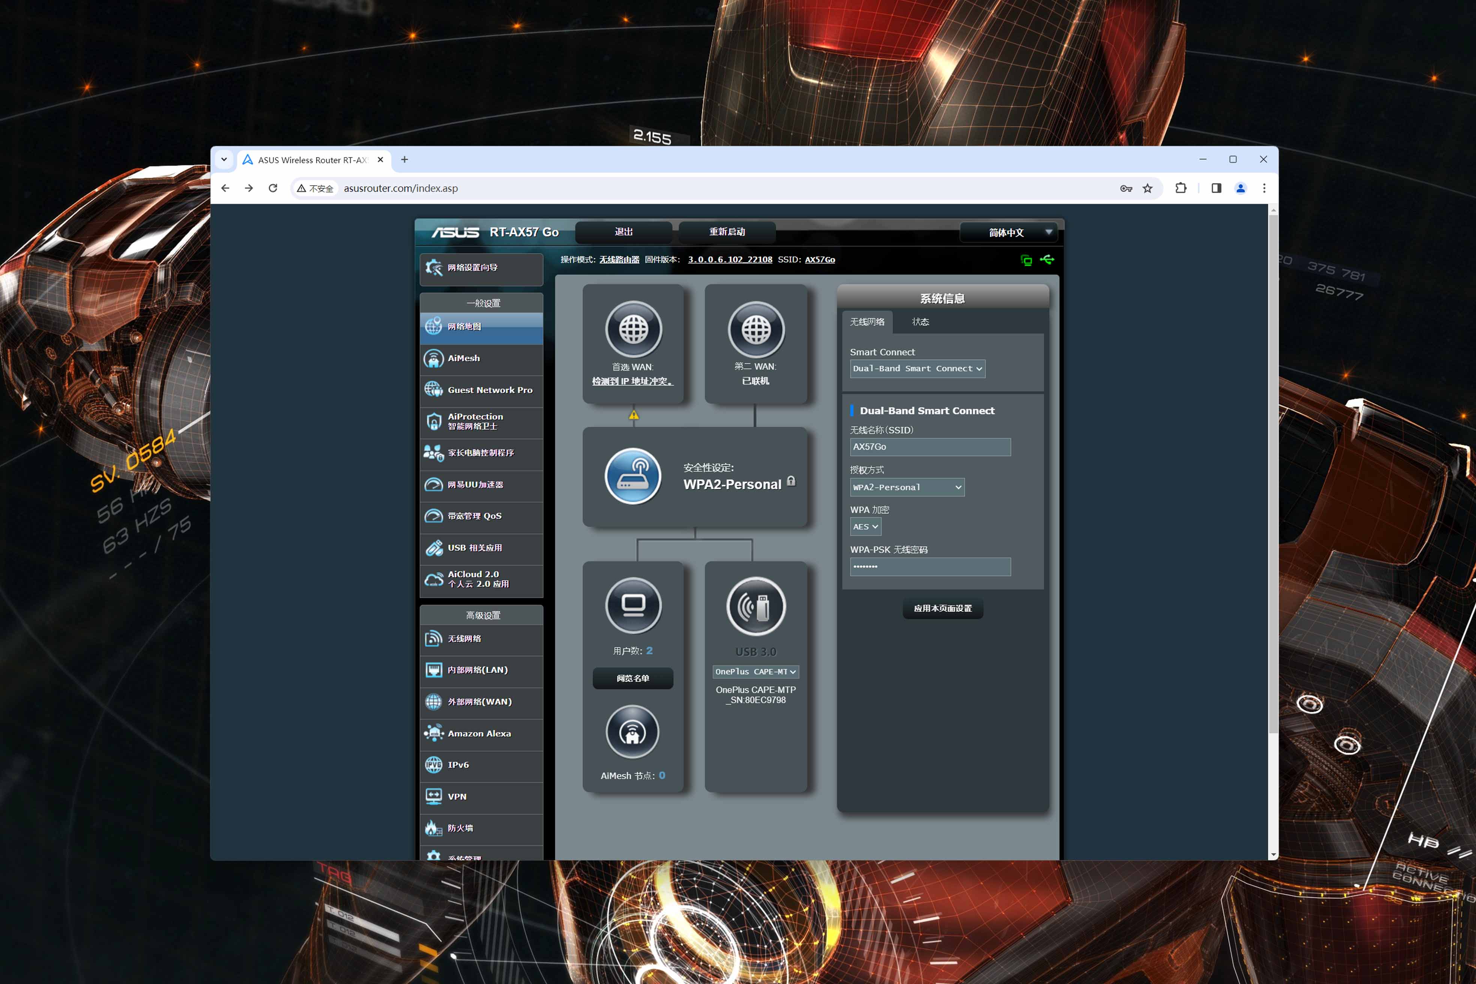Open the browser profile avatar
This screenshot has width=1476, height=984.
click(x=1240, y=188)
